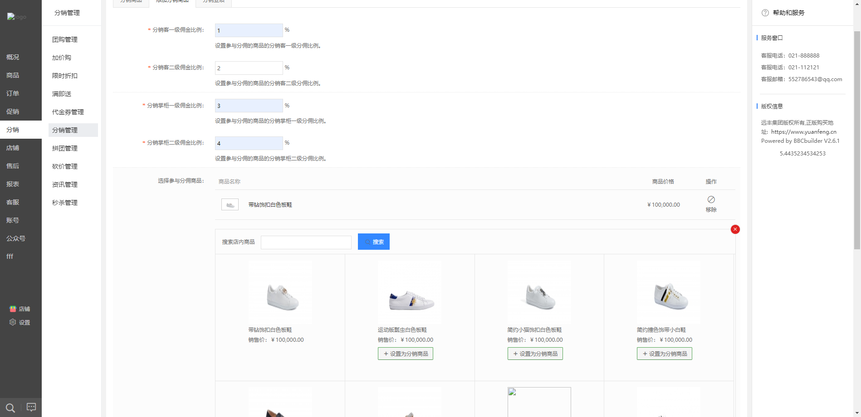Focus the 分销掌柜一级佣金比例 input
Viewport: 861px width, 417px height.
click(249, 106)
